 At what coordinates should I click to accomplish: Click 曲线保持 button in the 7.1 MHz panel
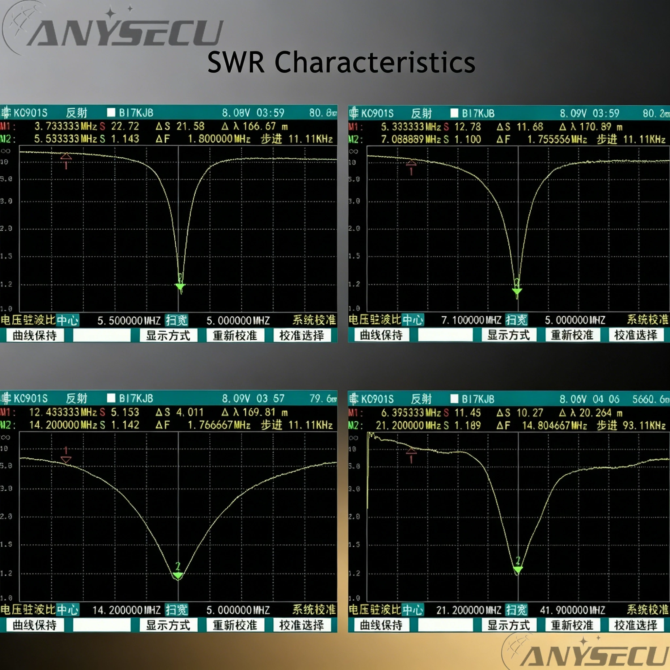[x=381, y=335]
